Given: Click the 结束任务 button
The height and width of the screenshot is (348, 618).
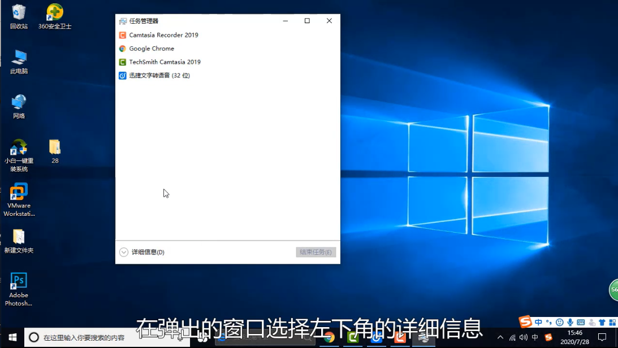Looking at the screenshot, I should [x=316, y=252].
